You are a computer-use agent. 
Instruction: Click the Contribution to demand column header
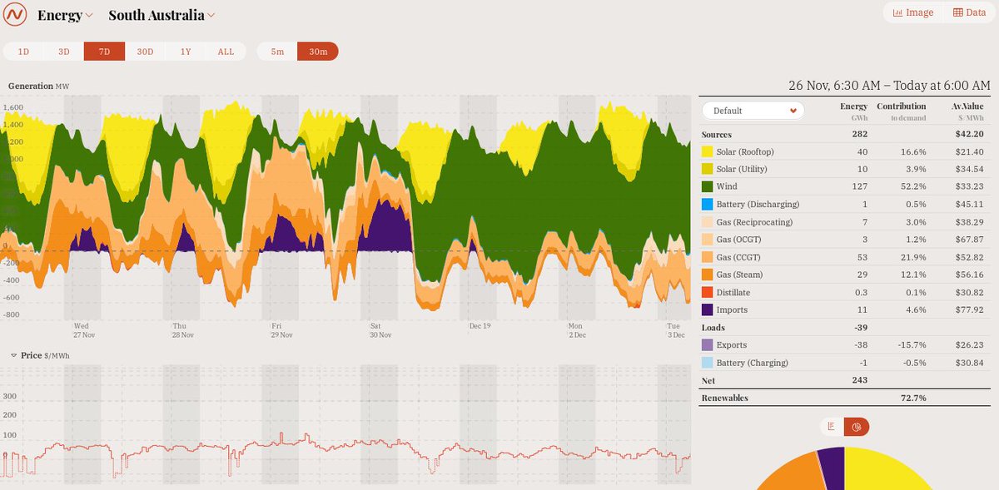tap(901, 111)
